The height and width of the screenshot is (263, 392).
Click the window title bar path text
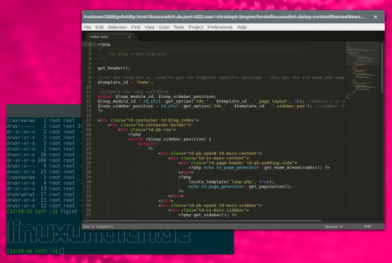[224, 17]
